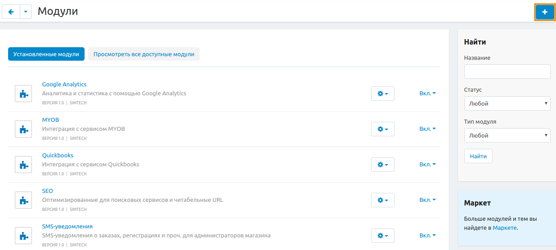This screenshot has width=556, height=250.
Task: Toggle the Вкл. status of Quickbooks
Action: click(427, 165)
